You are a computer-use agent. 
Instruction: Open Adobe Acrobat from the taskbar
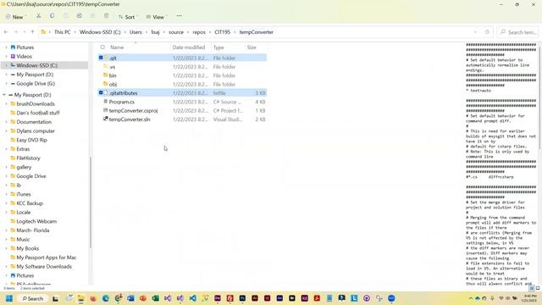pyautogui.click(x=317, y=298)
